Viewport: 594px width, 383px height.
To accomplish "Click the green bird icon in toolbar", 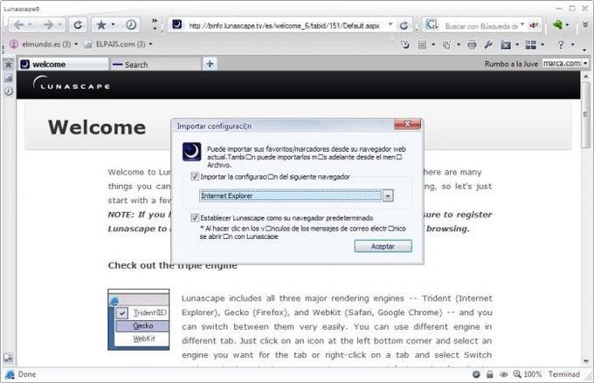I will click(557, 24).
